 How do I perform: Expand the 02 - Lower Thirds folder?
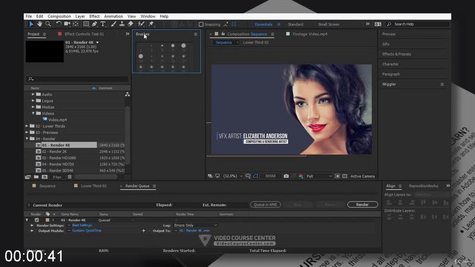[x=27, y=126]
